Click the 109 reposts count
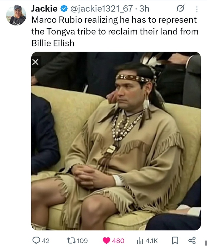 coord(82,241)
